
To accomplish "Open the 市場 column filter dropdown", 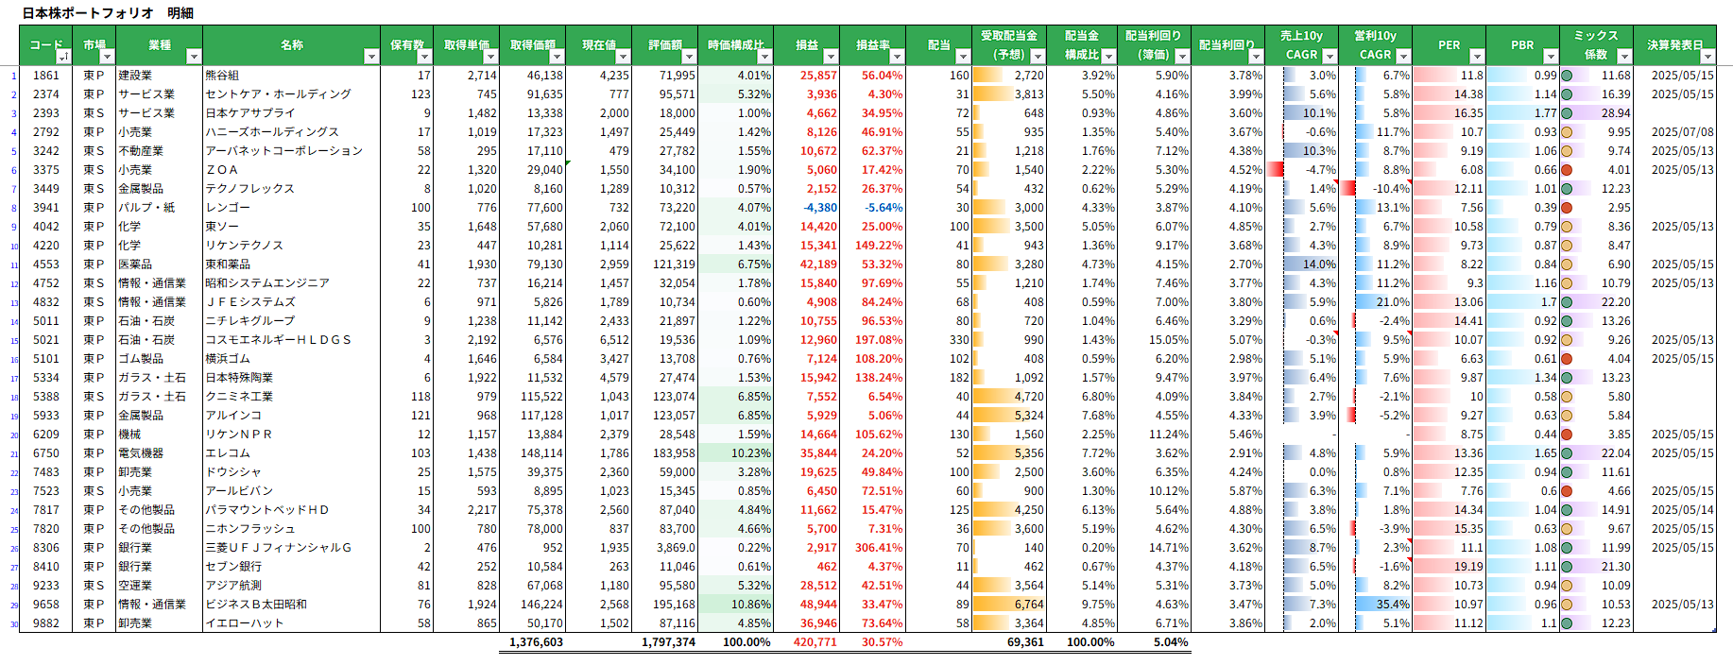I will click(x=106, y=57).
